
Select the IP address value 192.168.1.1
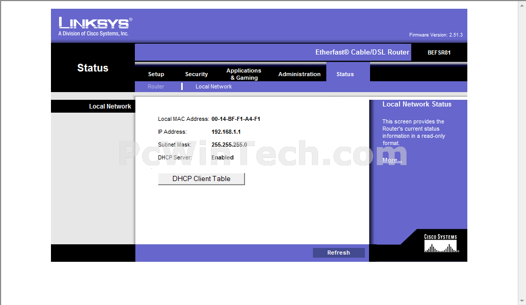click(226, 132)
